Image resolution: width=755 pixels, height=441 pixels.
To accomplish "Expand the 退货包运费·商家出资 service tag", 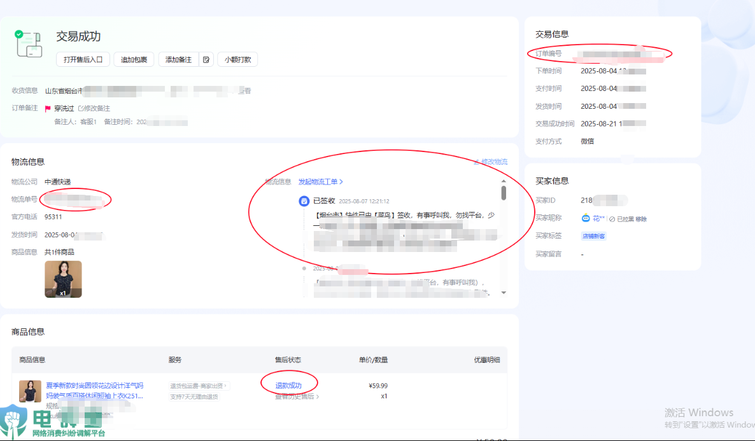I will pos(198,386).
